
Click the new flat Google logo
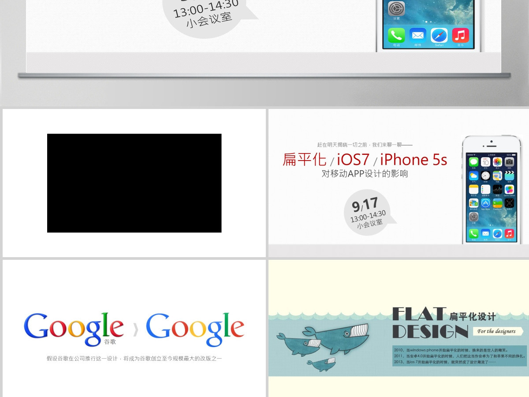point(195,329)
